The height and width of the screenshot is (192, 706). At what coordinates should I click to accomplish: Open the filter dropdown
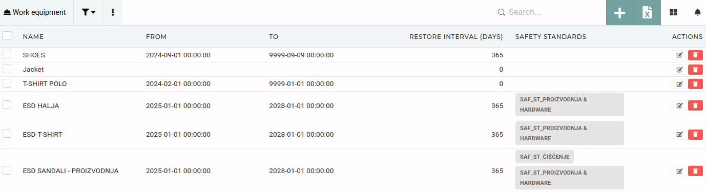click(x=89, y=12)
